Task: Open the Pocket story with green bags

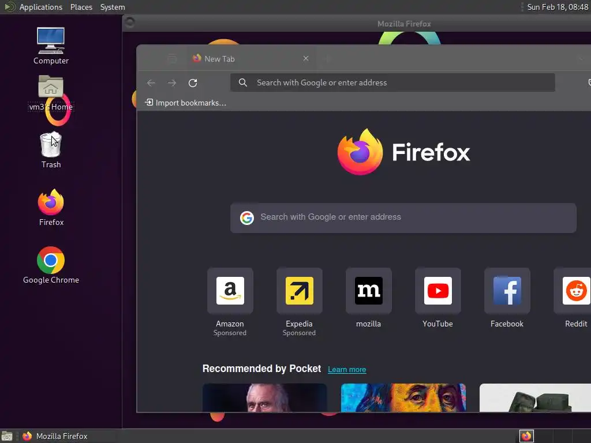Action: tap(535, 398)
